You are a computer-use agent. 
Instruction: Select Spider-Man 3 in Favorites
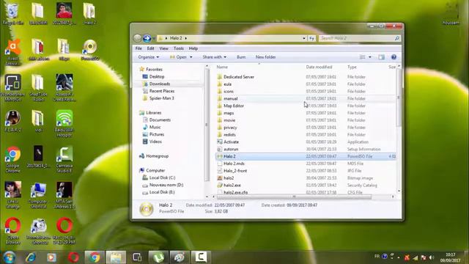click(161, 98)
